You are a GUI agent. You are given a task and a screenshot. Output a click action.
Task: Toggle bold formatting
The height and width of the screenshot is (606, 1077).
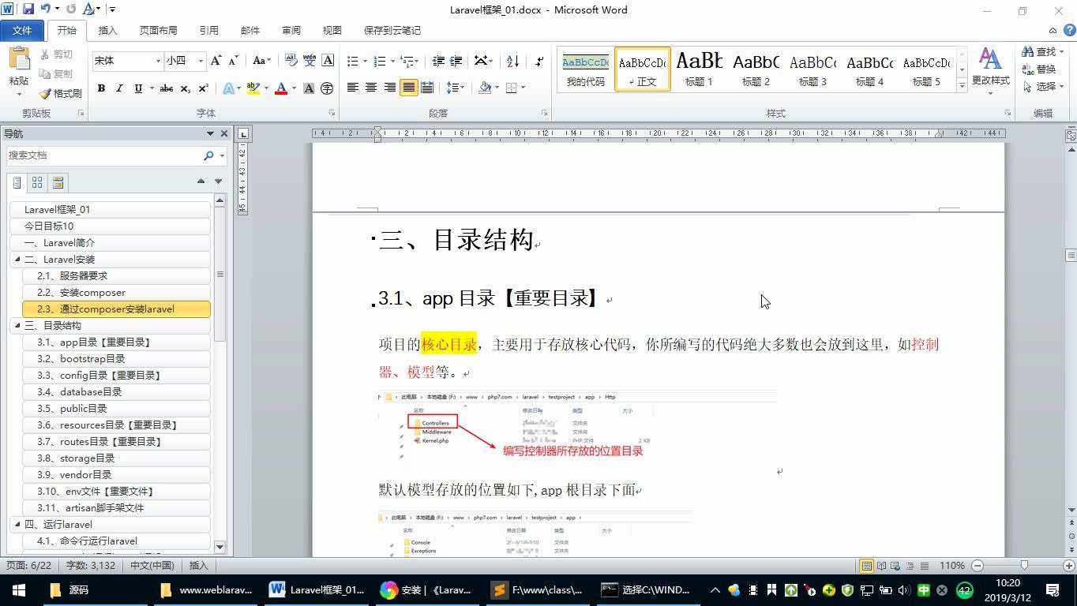(x=100, y=88)
